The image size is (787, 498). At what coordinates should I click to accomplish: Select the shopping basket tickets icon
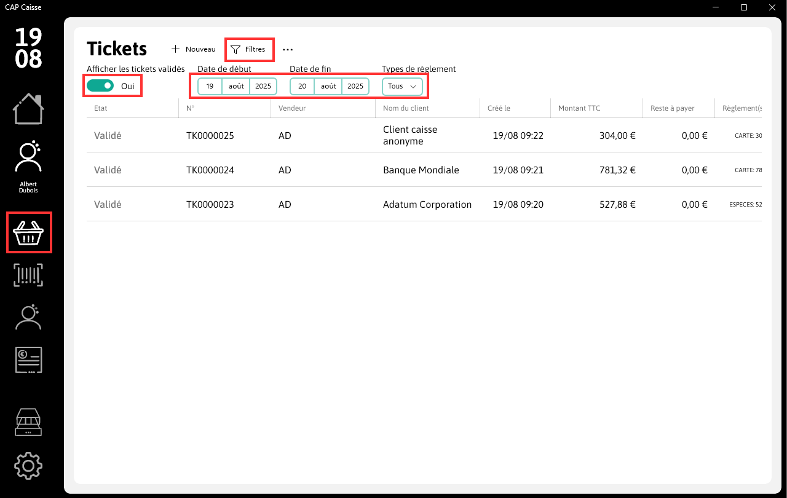(x=29, y=232)
